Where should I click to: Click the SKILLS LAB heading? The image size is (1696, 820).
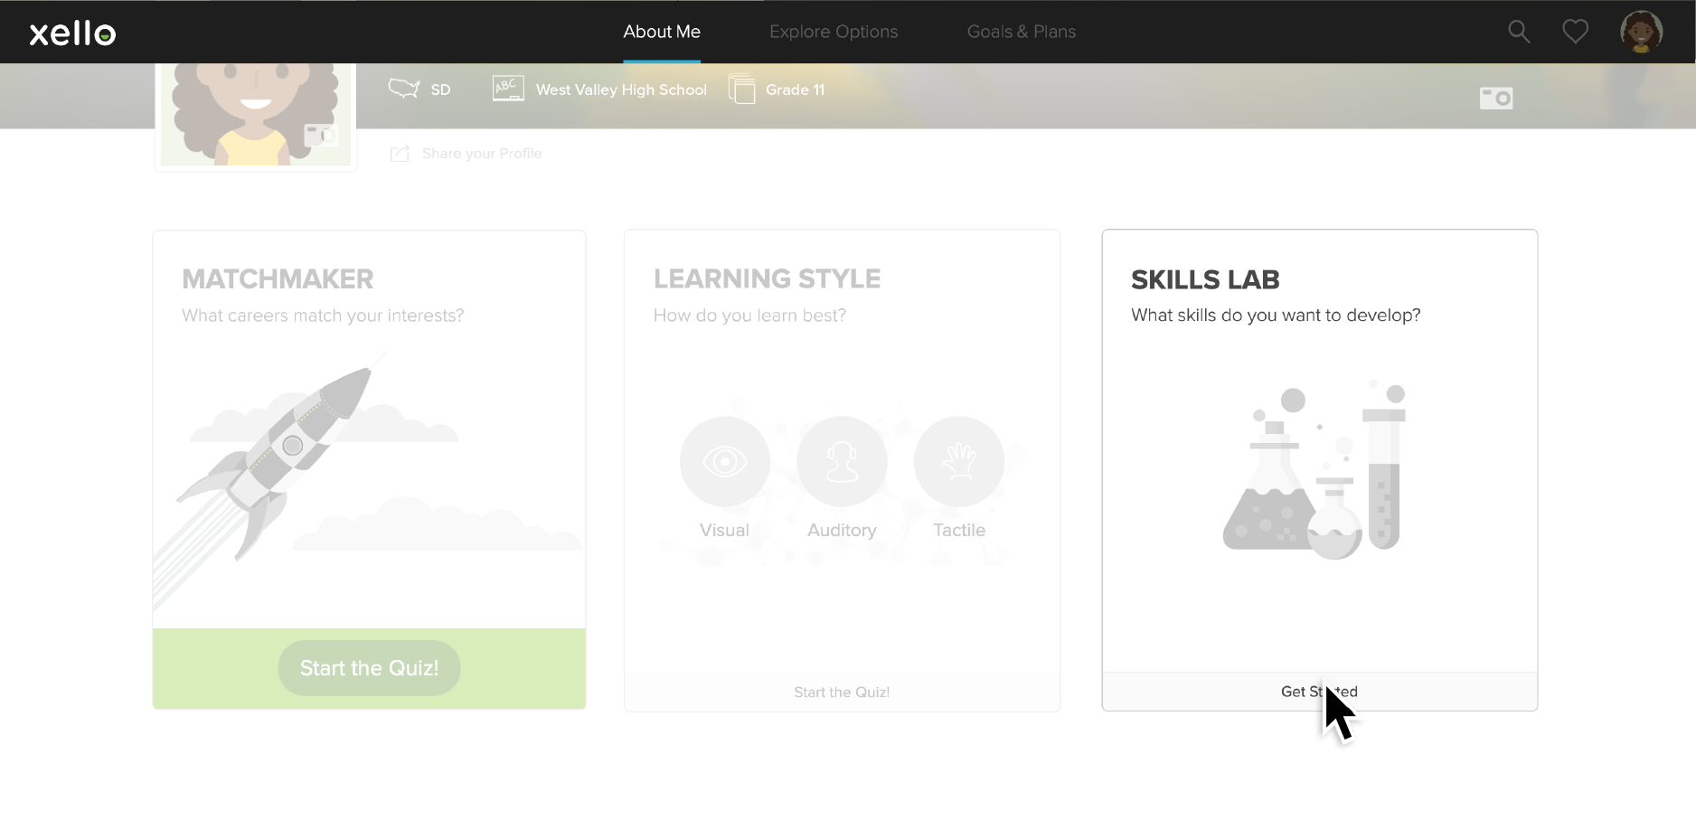coord(1205,280)
